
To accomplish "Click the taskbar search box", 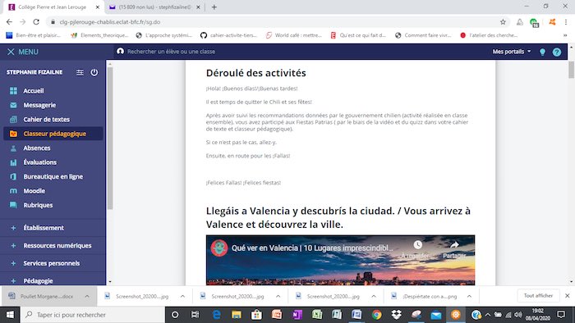I will pos(92,315).
